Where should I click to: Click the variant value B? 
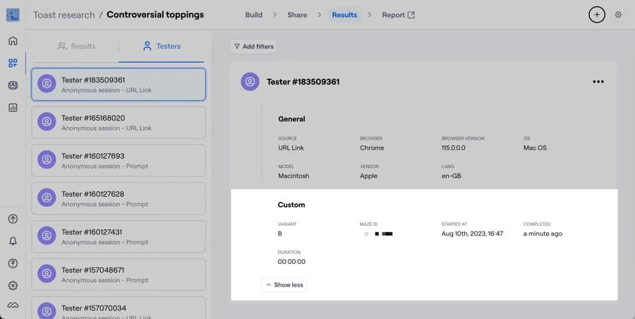(x=280, y=234)
